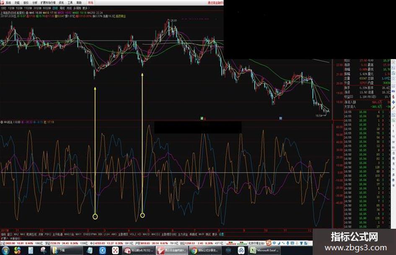Select the 分时 intraday tab
The image size is (396, 255).
3,8
